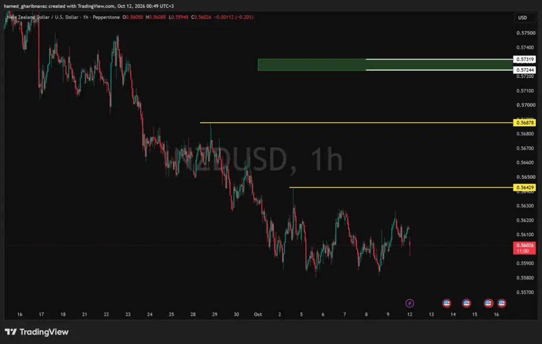This screenshot has width=542, height=344.
Task: Click the 0.57100 price axis label
Action: click(525, 90)
